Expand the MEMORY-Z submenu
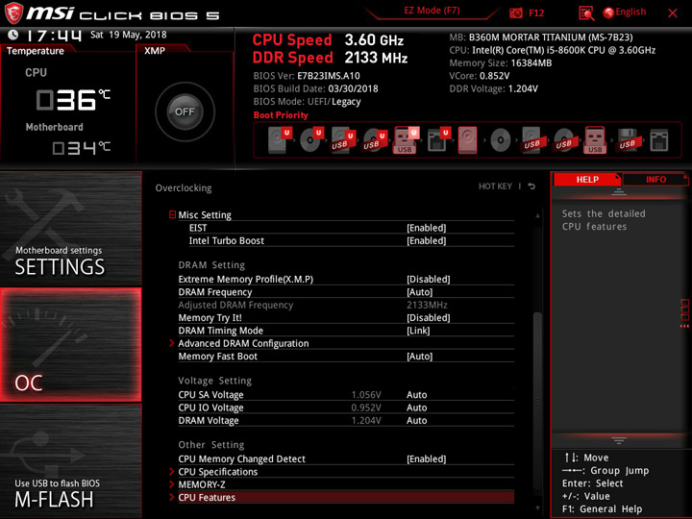Viewport: 692px width, 519px height. point(202,484)
